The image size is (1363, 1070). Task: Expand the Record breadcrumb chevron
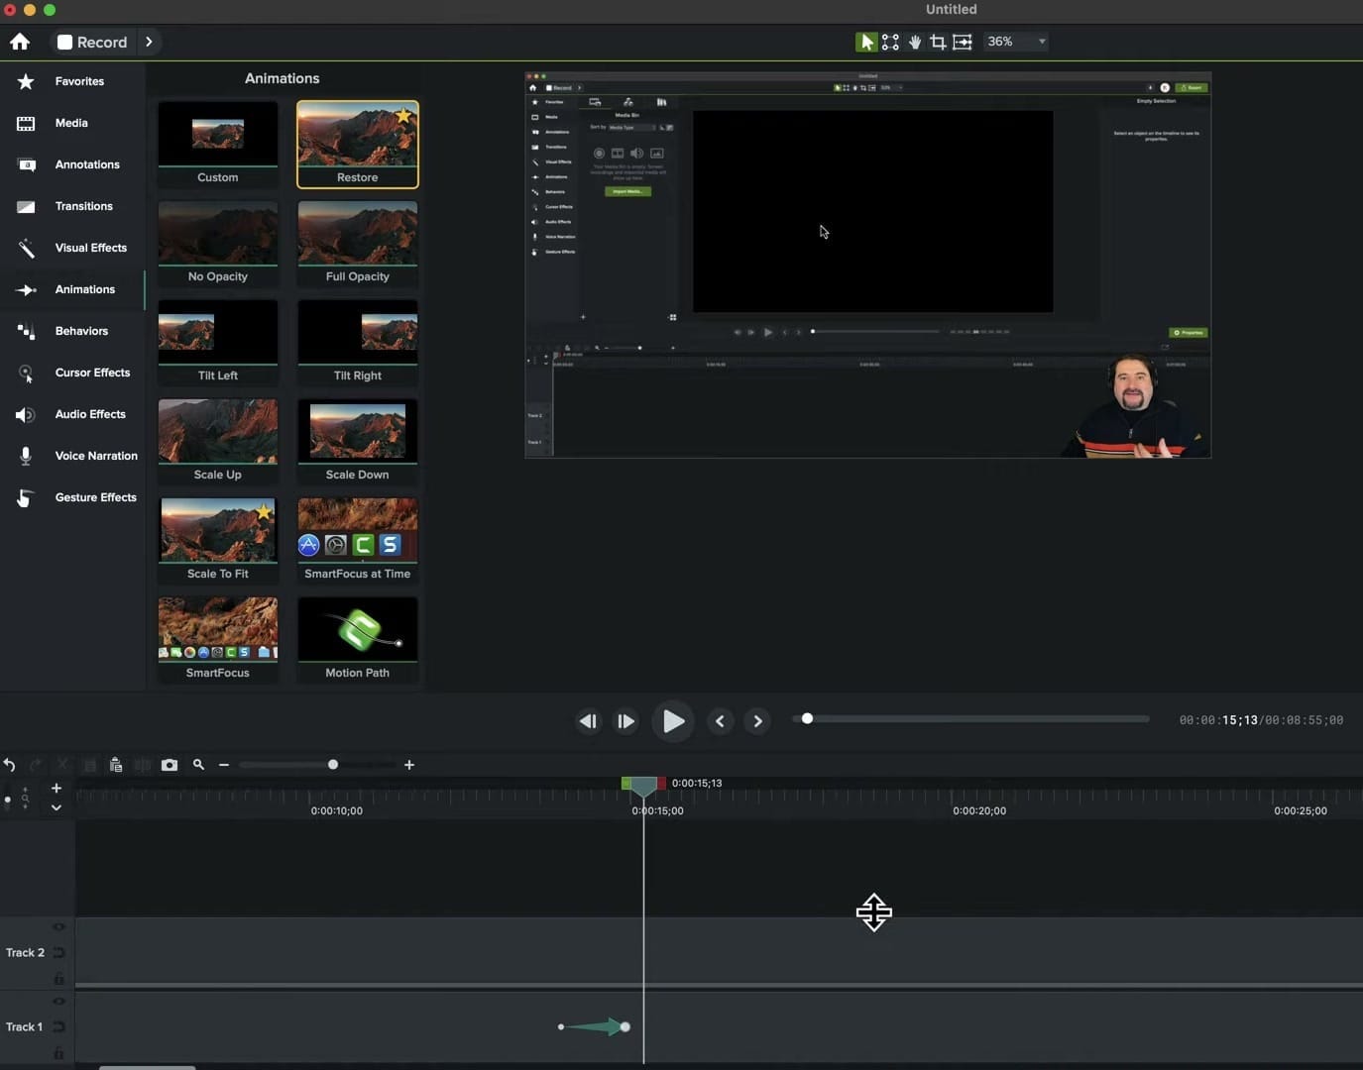150,42
